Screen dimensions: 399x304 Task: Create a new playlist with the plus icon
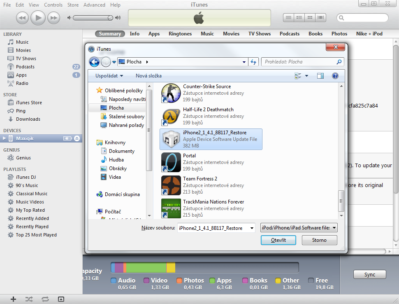click(x=12, y=299)
